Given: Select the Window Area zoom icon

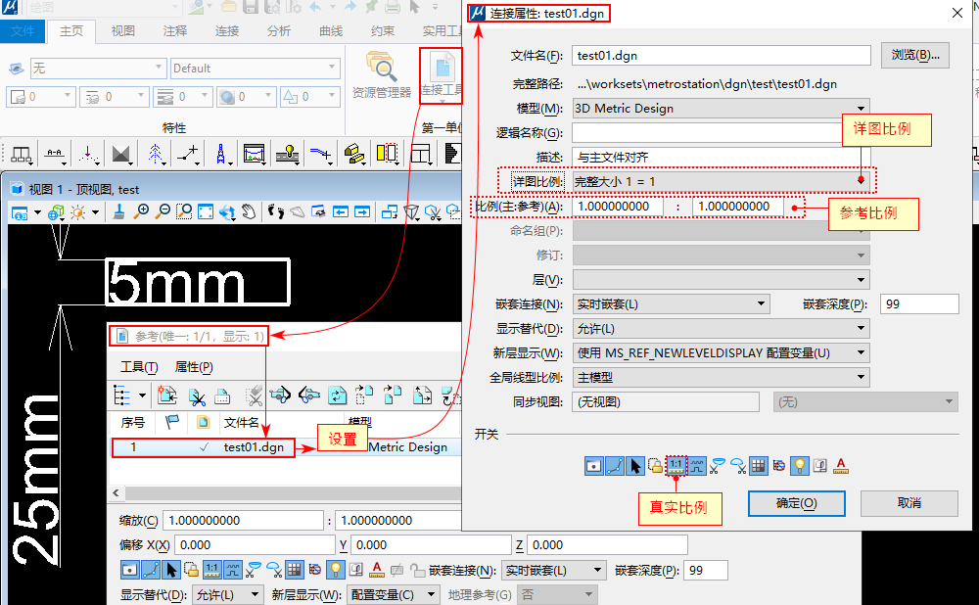Looking at the screenshot, I should [x=184, y=211].
